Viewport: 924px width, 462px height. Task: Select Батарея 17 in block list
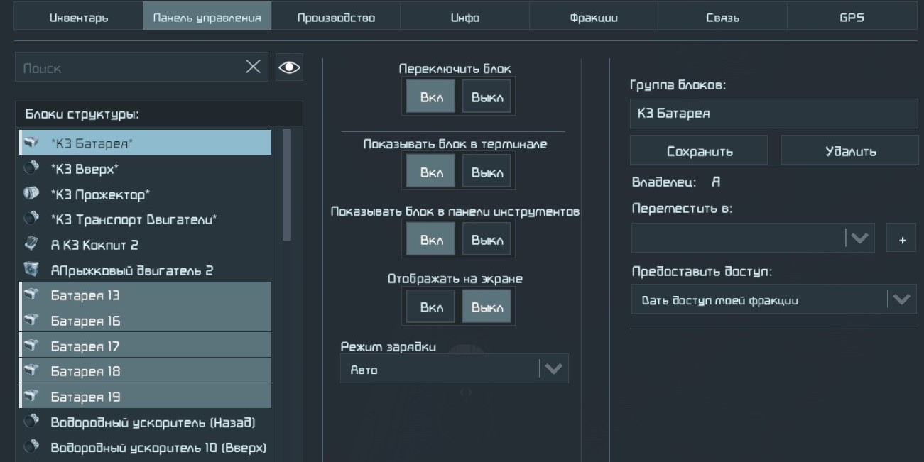pyautogui.click(x=146, y=346)
